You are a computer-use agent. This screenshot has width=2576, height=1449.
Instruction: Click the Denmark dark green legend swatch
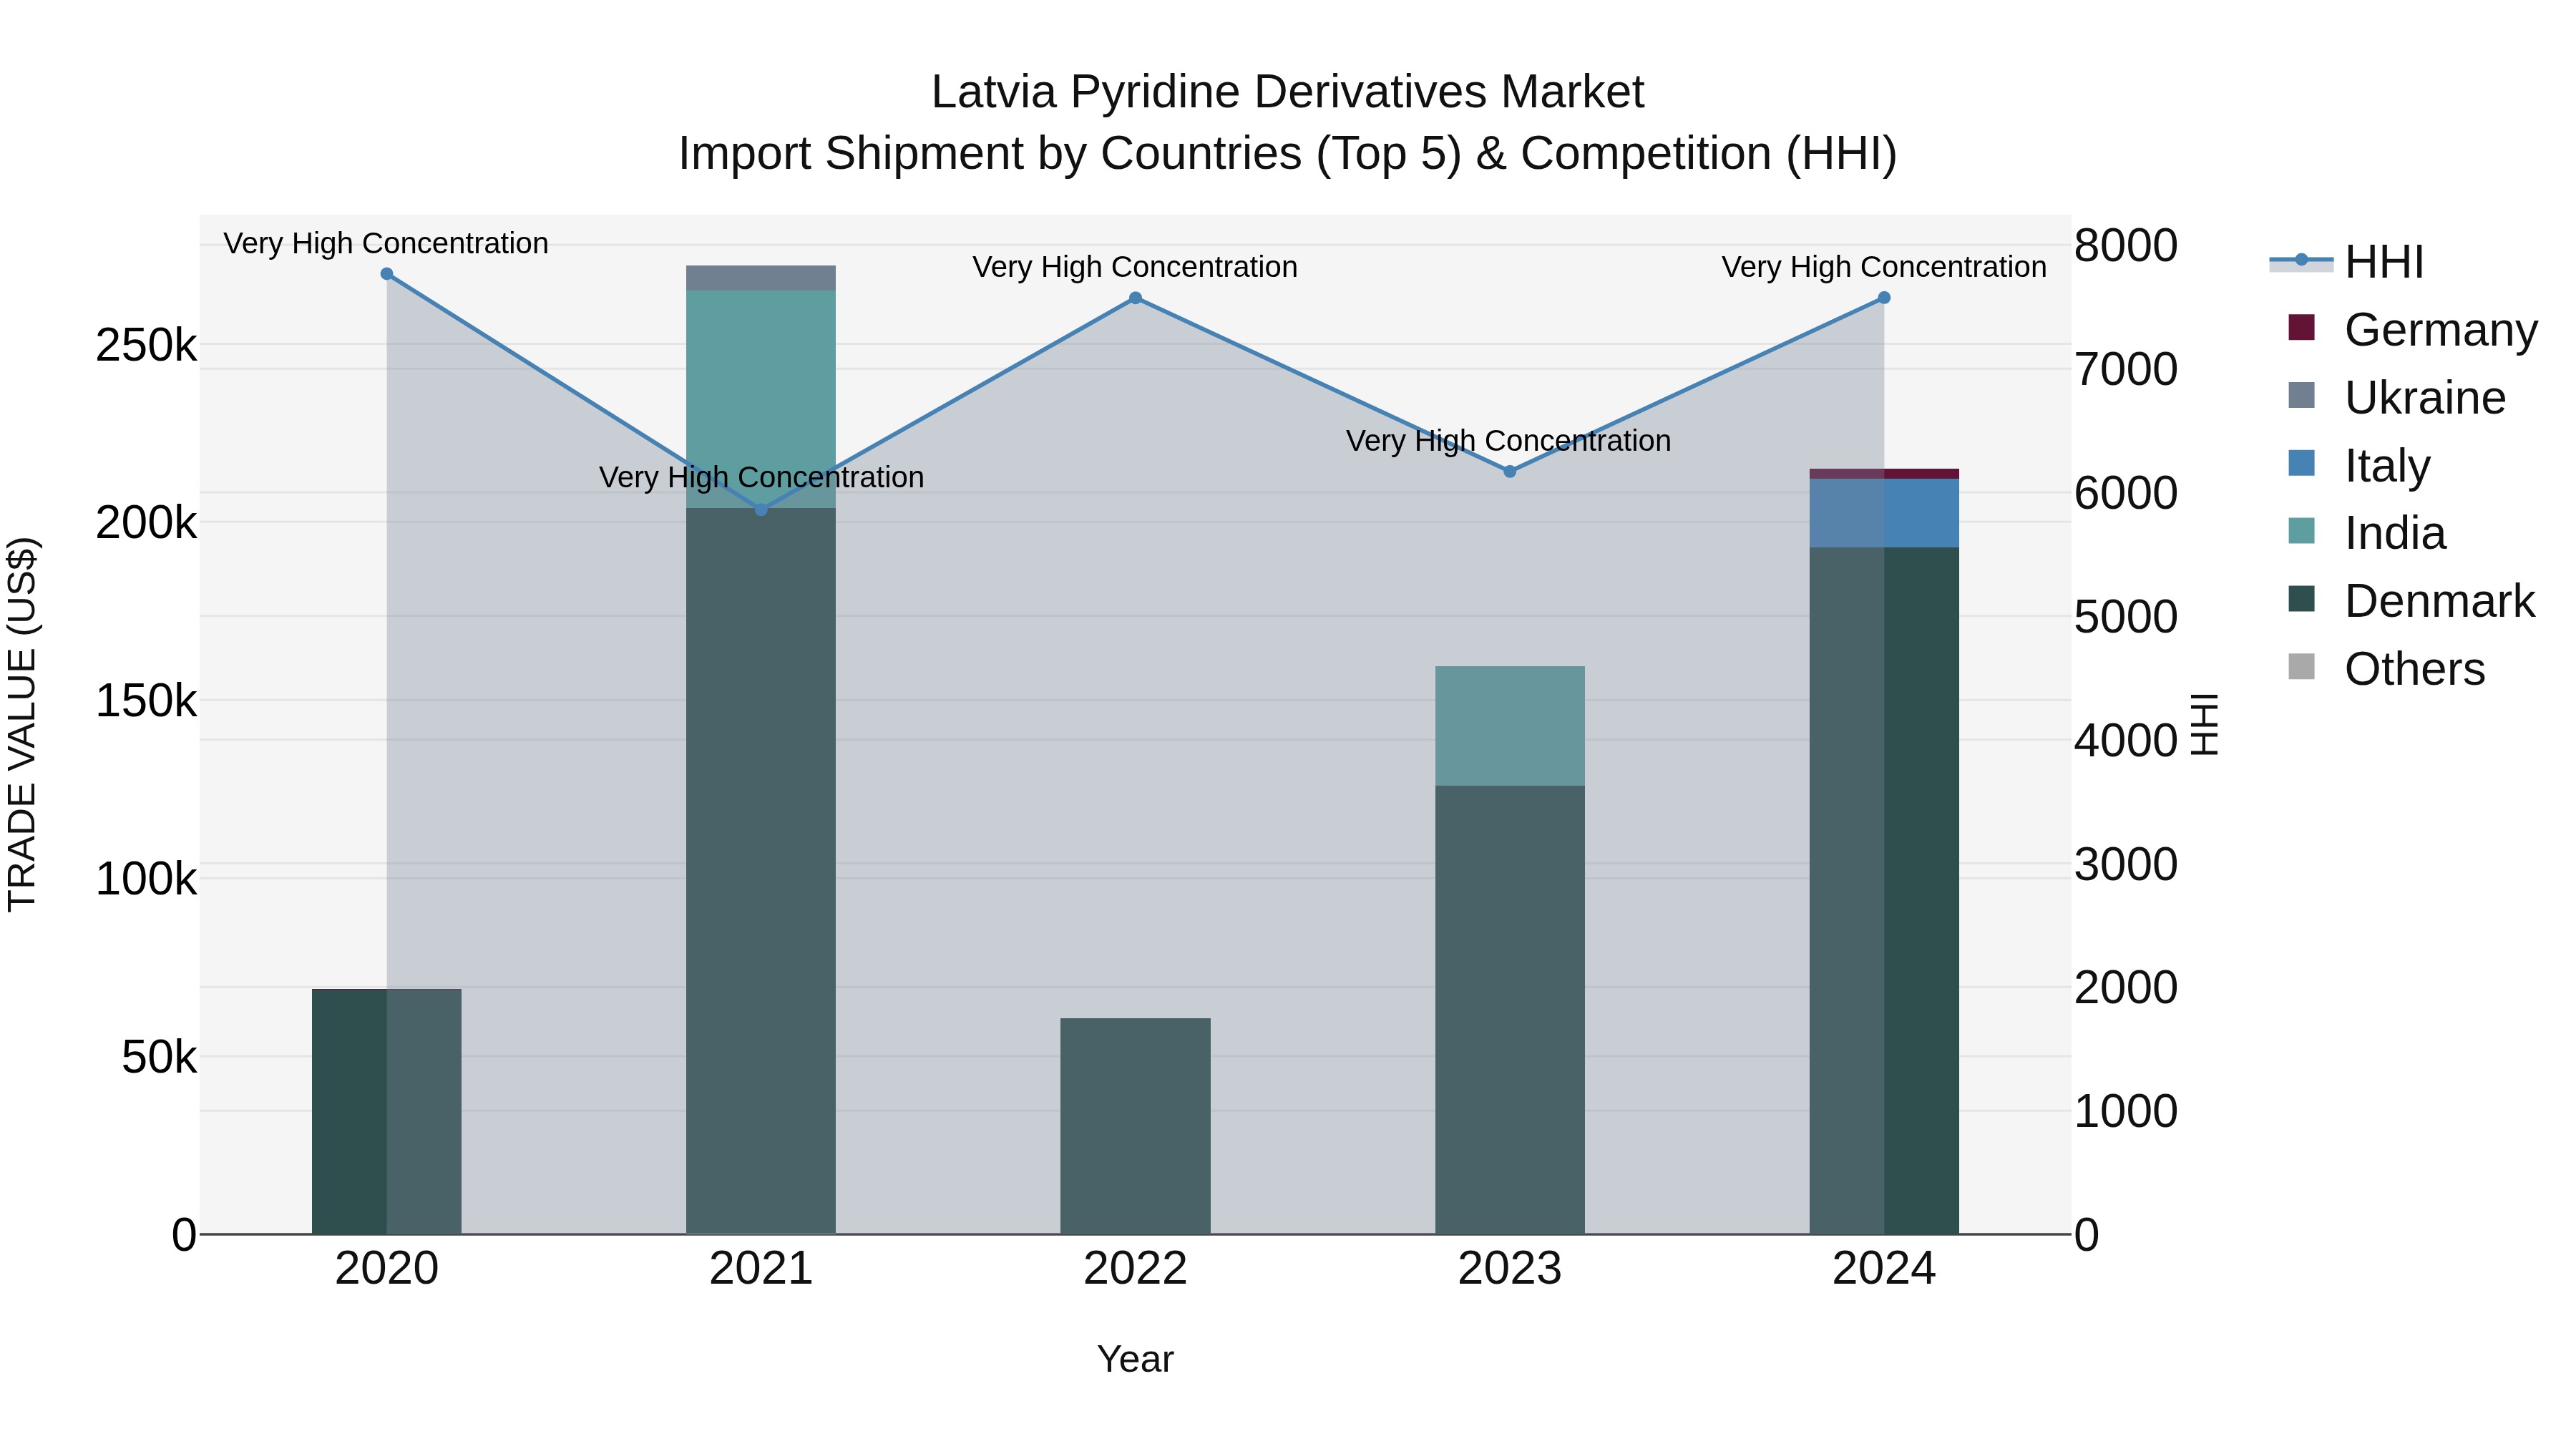tap(2301, 598)
